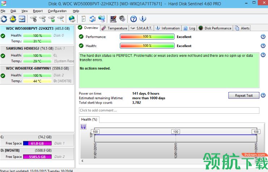This screenshot has height=172, width=268.
Task: Switch to the Temperature tab
Action: [114, 28]
